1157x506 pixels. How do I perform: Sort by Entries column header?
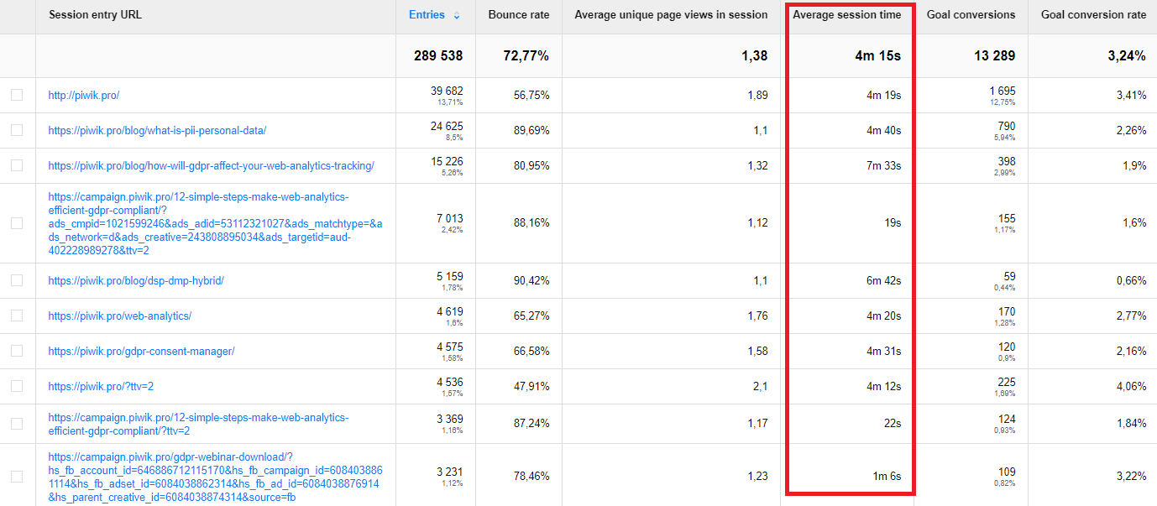pyautogui.click(x=427, y=15)
